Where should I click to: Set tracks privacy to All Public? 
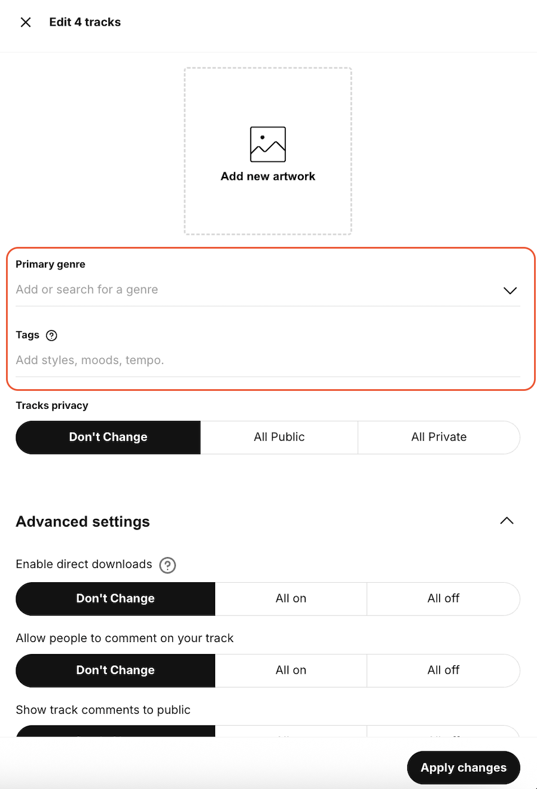(279, 437)
